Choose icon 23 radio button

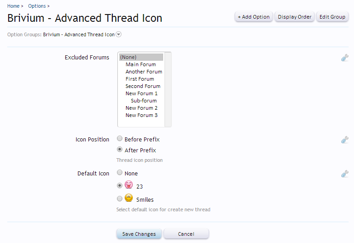click(x=120, y=185)
